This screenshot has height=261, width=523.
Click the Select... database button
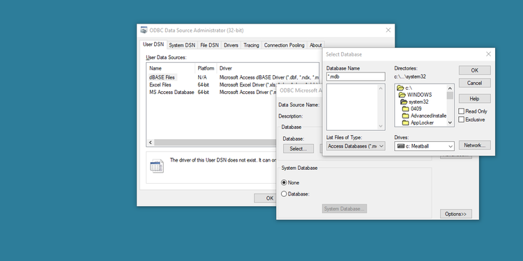click(x=298, y=148)
